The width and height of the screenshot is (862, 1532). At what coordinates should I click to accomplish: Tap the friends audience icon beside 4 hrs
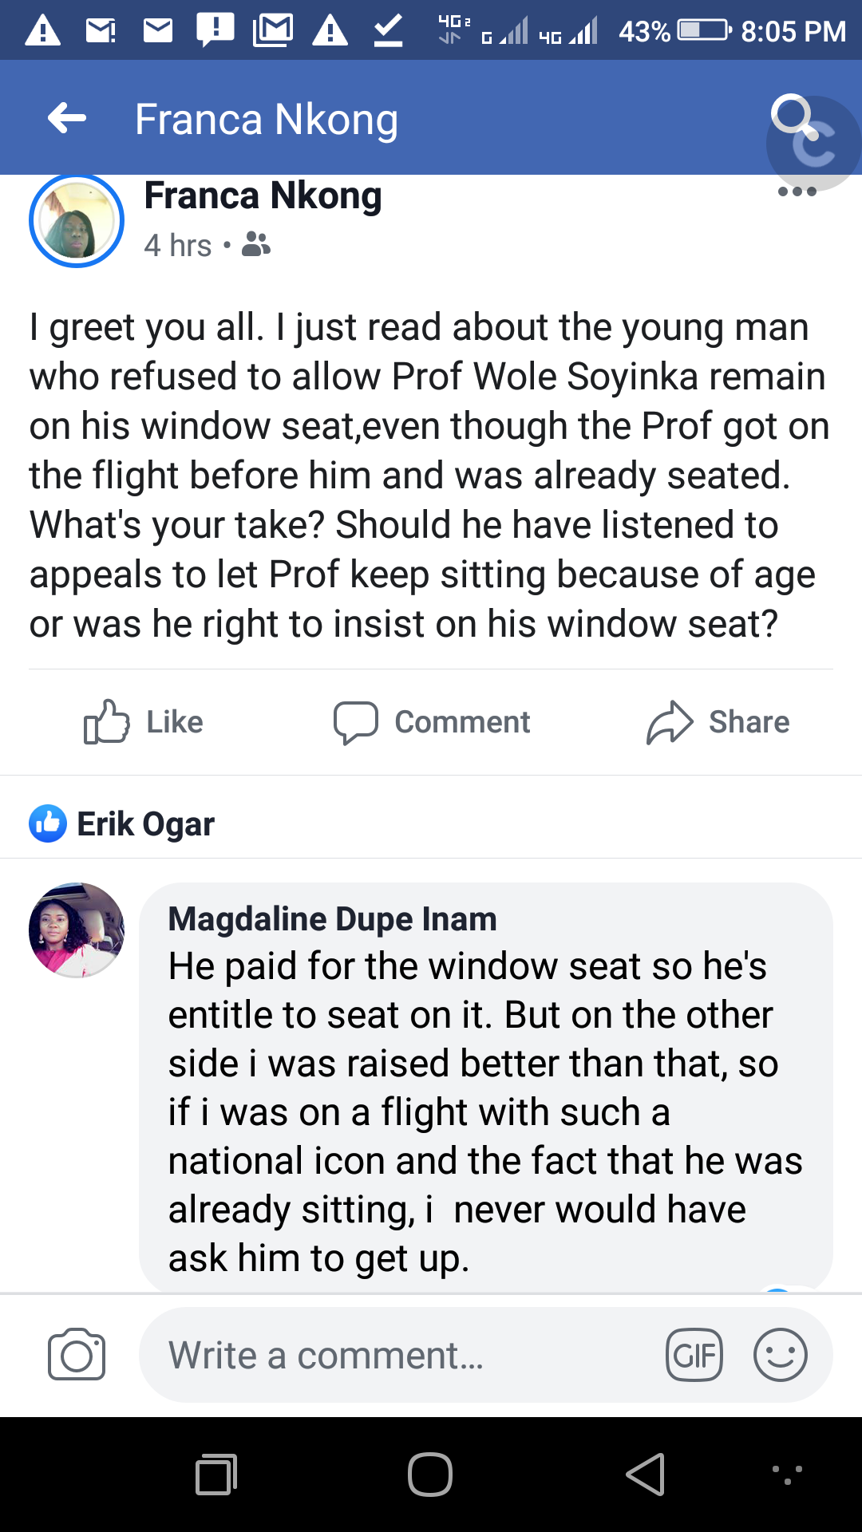(x=256, y=244)
